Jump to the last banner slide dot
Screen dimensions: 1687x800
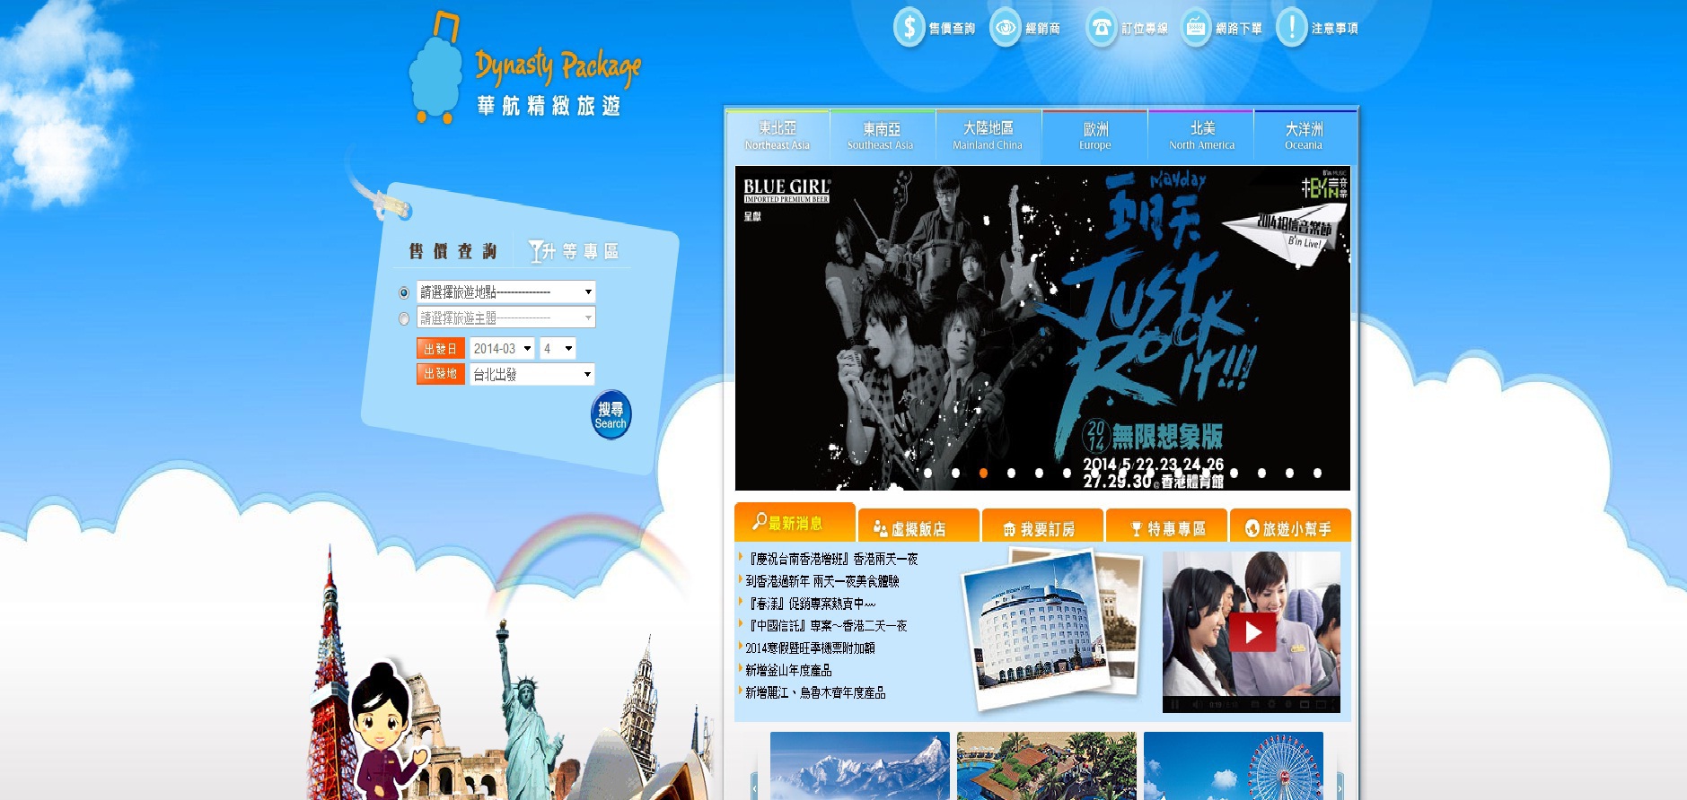(x=1317, y=473)
